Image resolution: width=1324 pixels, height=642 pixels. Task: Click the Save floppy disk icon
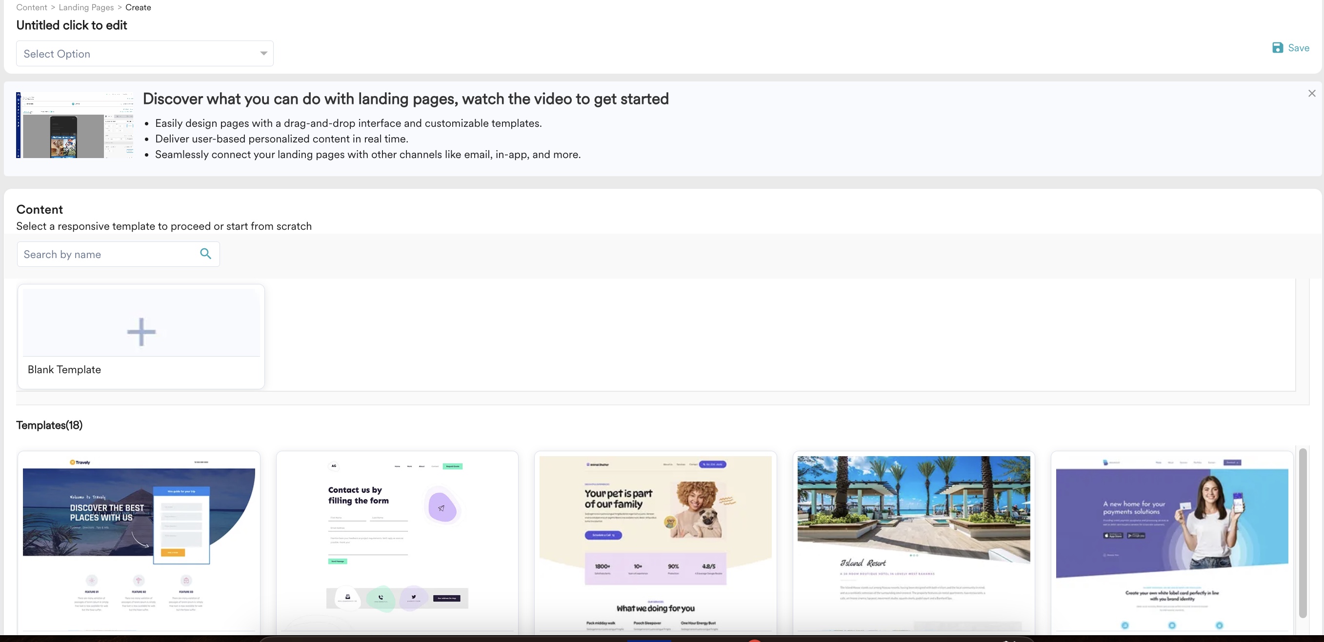point(1277,48)
